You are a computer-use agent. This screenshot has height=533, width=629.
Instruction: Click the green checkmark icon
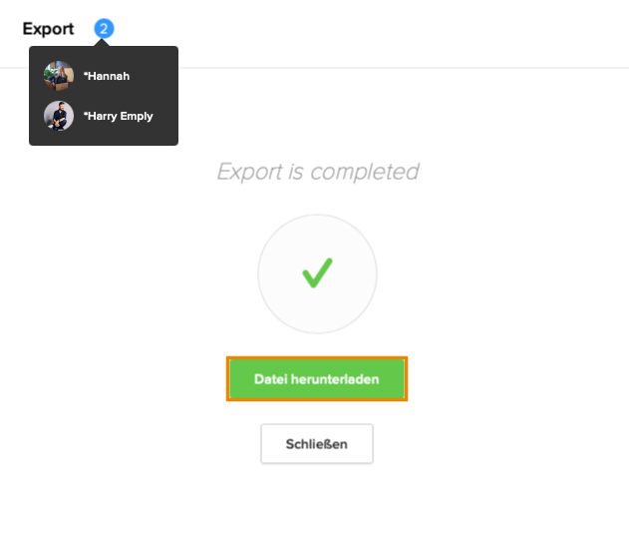coord(317,273)
